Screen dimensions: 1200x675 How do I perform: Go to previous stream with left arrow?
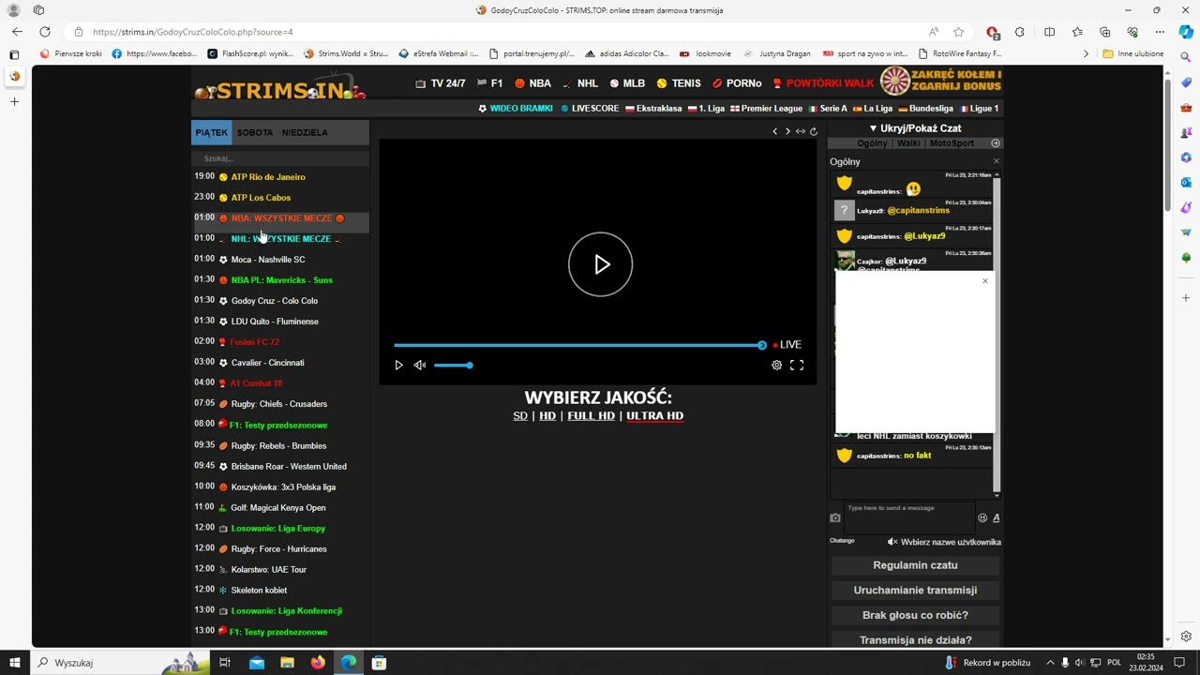click(774, 131)
